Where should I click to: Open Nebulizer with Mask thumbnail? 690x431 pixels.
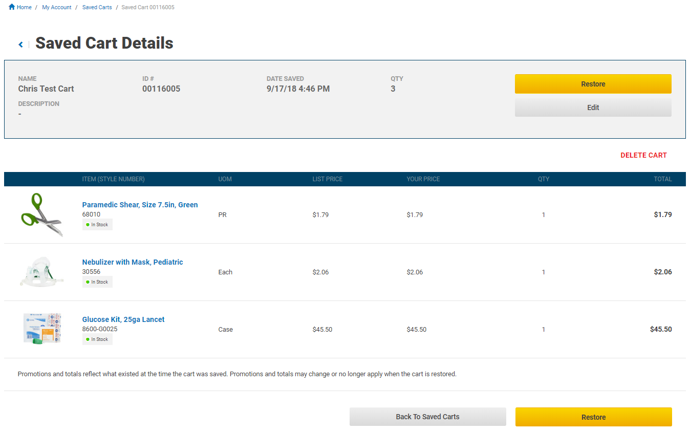42,272
